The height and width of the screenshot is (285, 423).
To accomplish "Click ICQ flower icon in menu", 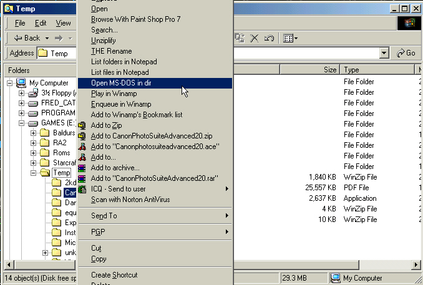I will [82, 189].
